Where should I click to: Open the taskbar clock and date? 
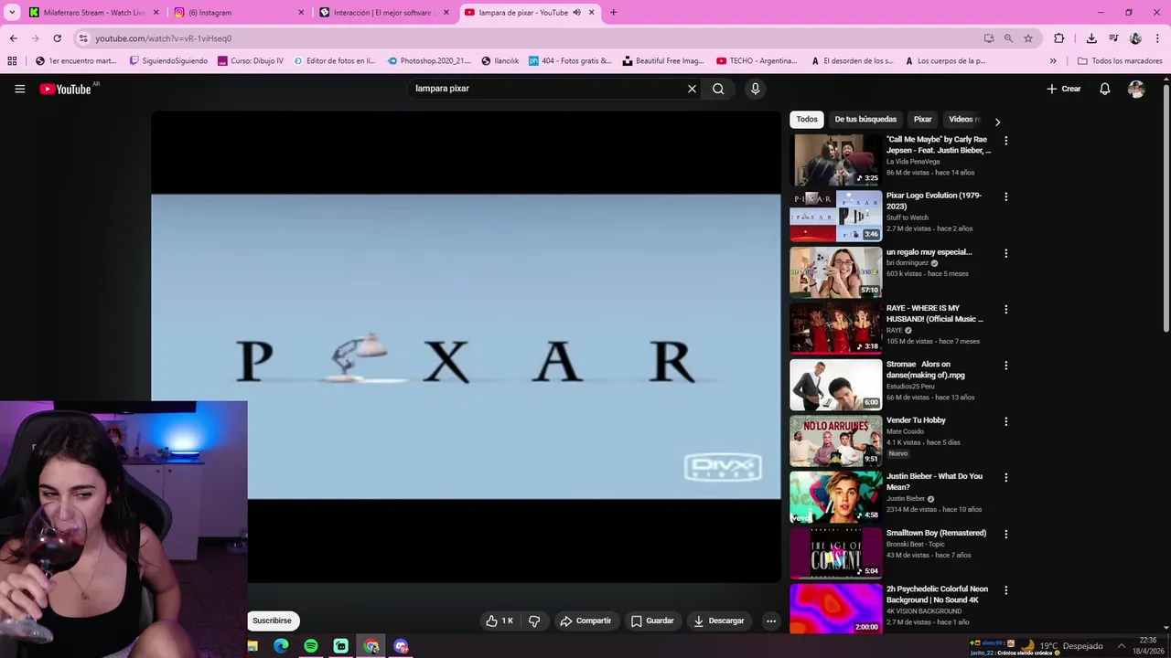[x=1148, y=646]
